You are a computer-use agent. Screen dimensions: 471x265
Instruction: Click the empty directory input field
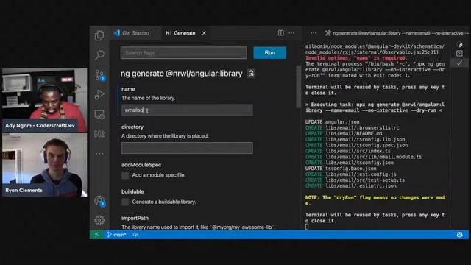pos(187,148)
